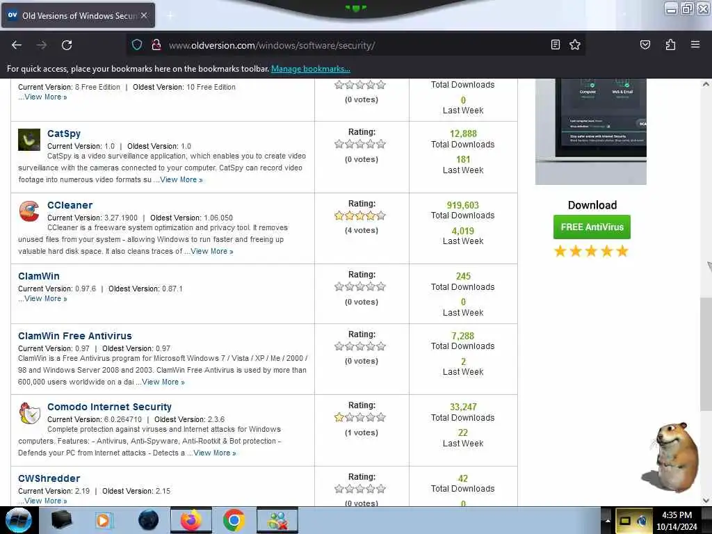This screenshot has width=712, height=534.
Task: Launch Firefox from the taskbar
Action: click(x=191, y=520)
